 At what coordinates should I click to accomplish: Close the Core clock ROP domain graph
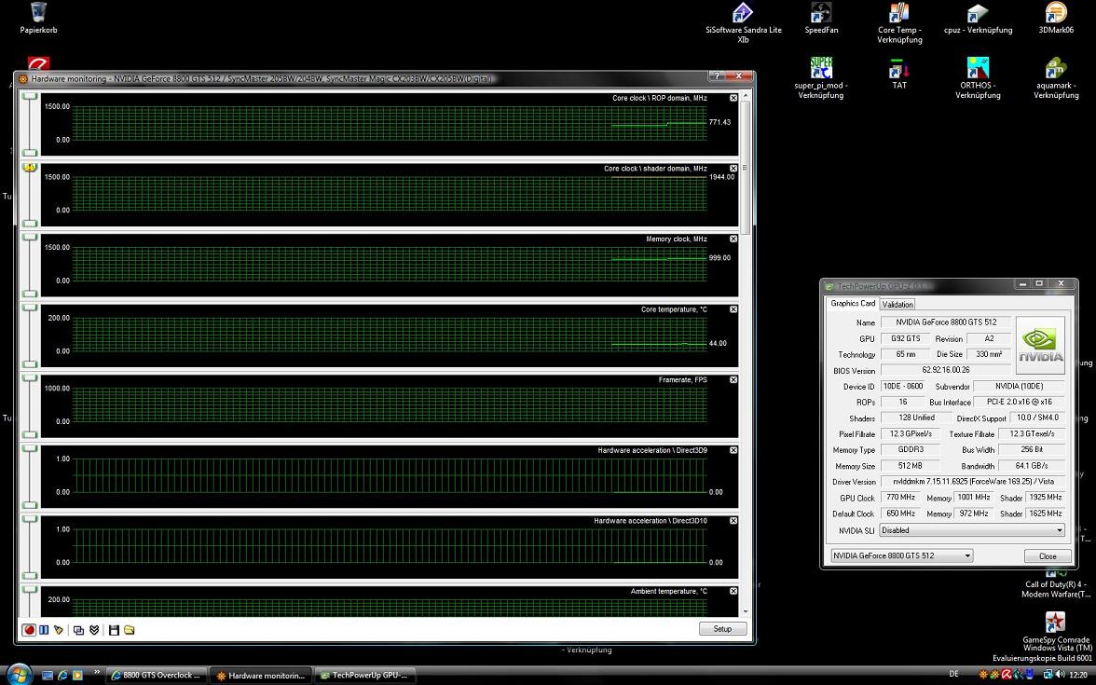click(x=733, y=98)
